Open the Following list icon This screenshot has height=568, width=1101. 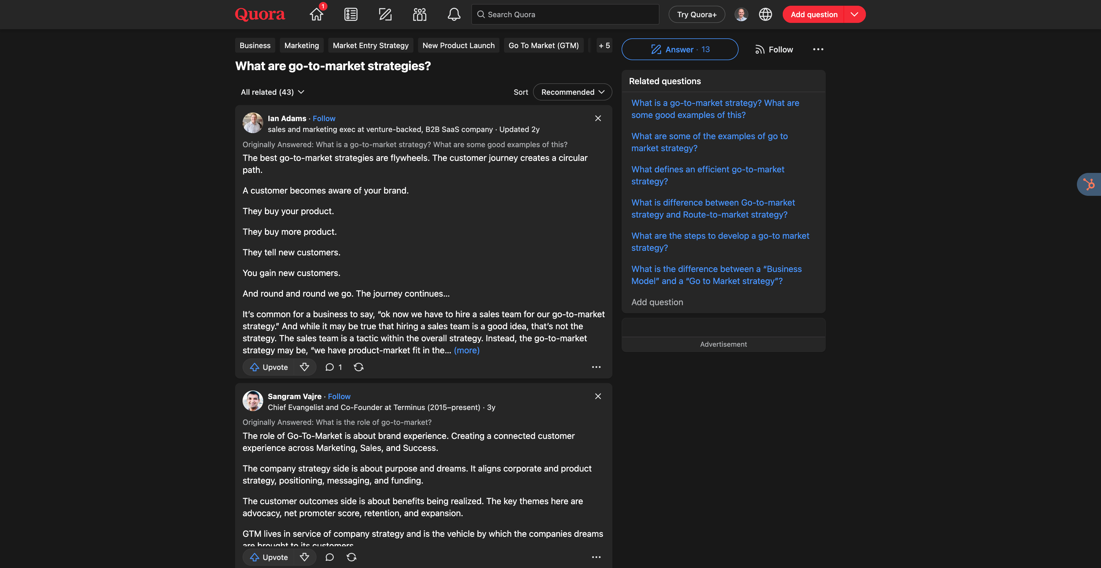(x=351, y=15)
